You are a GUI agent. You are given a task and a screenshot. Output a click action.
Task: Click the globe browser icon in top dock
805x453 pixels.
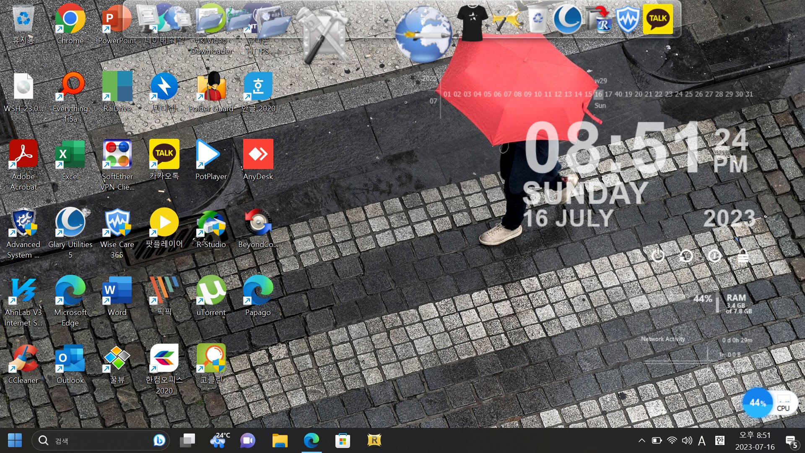point(423,34)
